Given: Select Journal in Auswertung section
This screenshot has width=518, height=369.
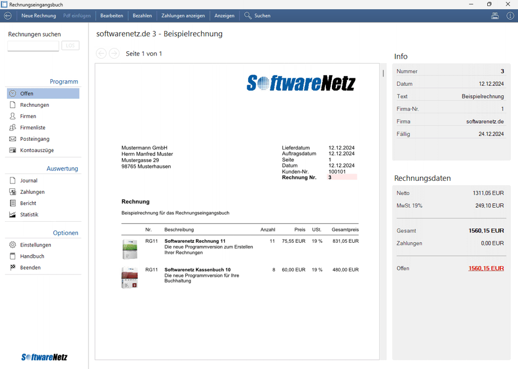Looking at the screenshot, I should pyautogui.click(x=29, y=180).
